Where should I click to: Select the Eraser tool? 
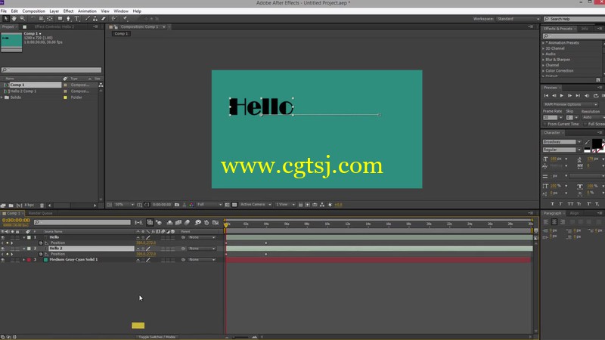click(x=104, y=18)
